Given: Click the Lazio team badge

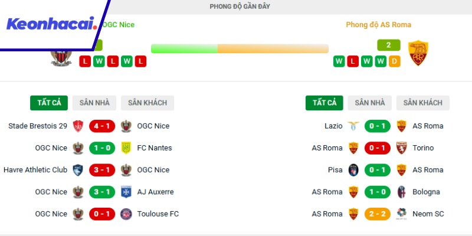Looking at the screenshot, I should 353,126.
